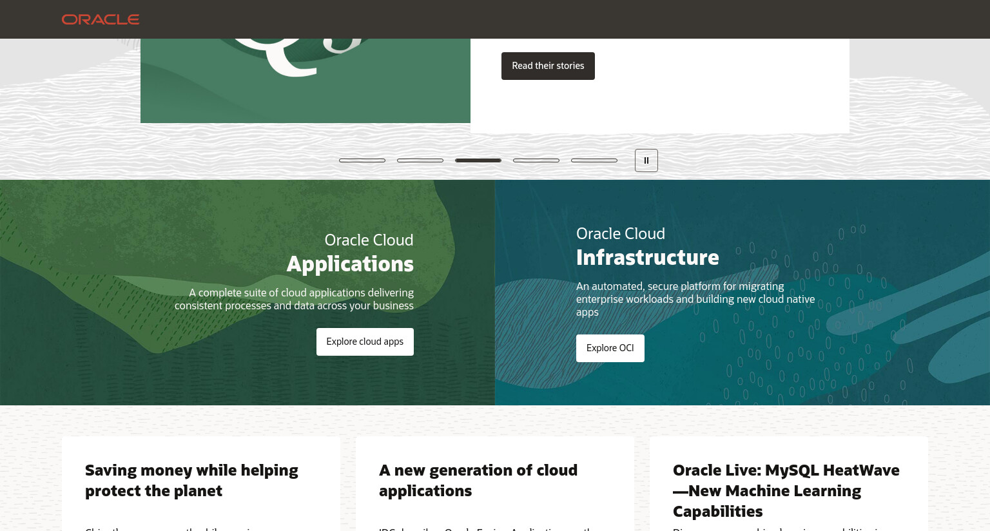Open the Read their stories button
Image resolution: width=990 pixels, height=531 pixels.
click(x=548, y=66)
